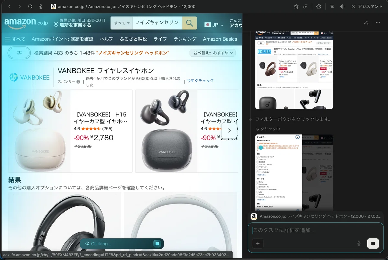388x260 pixels.
Task: Click the microphone icon in browser toolbar
Action: click(41, 6)
